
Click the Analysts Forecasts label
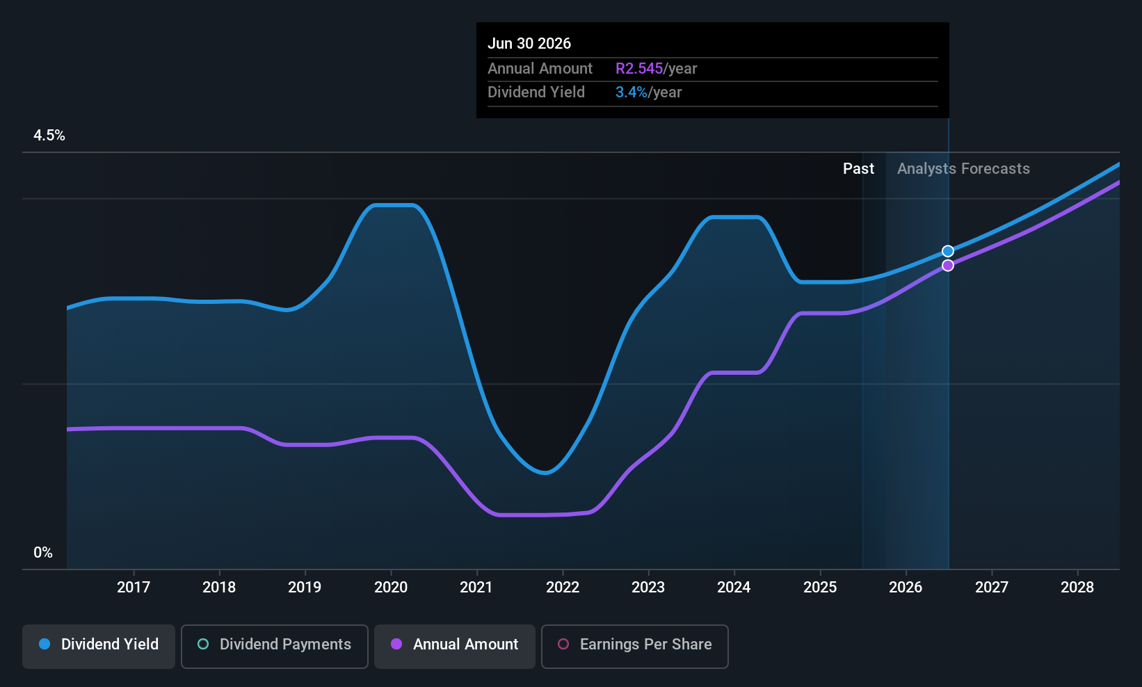[x=963, y=169]
